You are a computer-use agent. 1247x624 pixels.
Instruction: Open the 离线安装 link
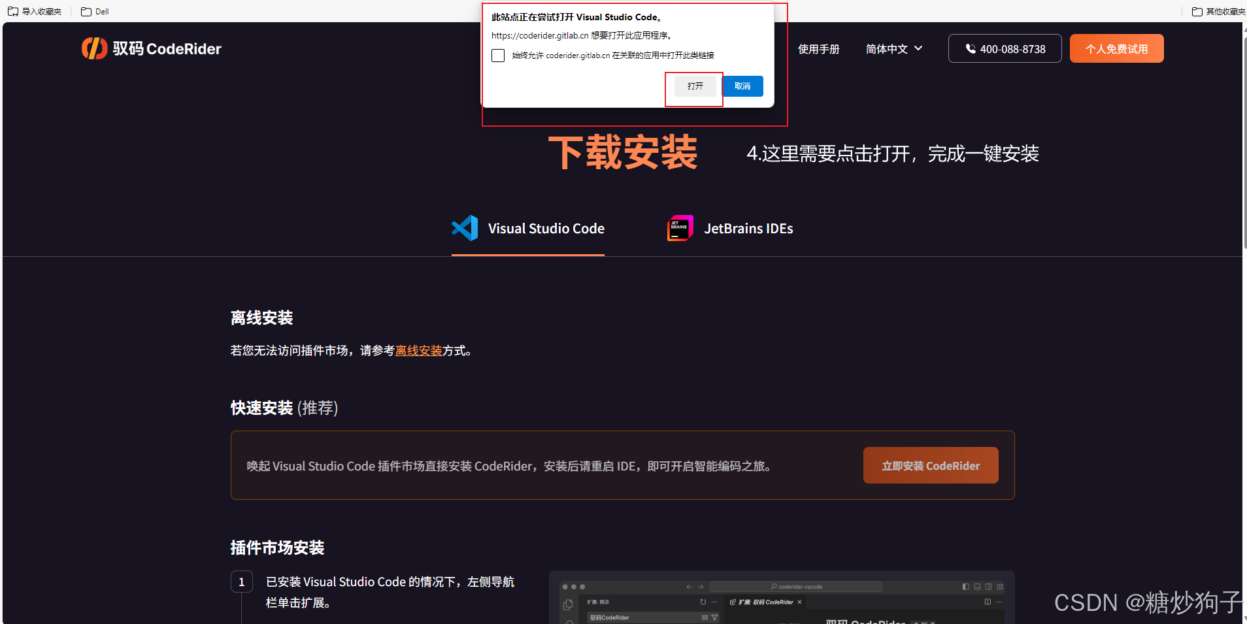click(x=419, y=350)
